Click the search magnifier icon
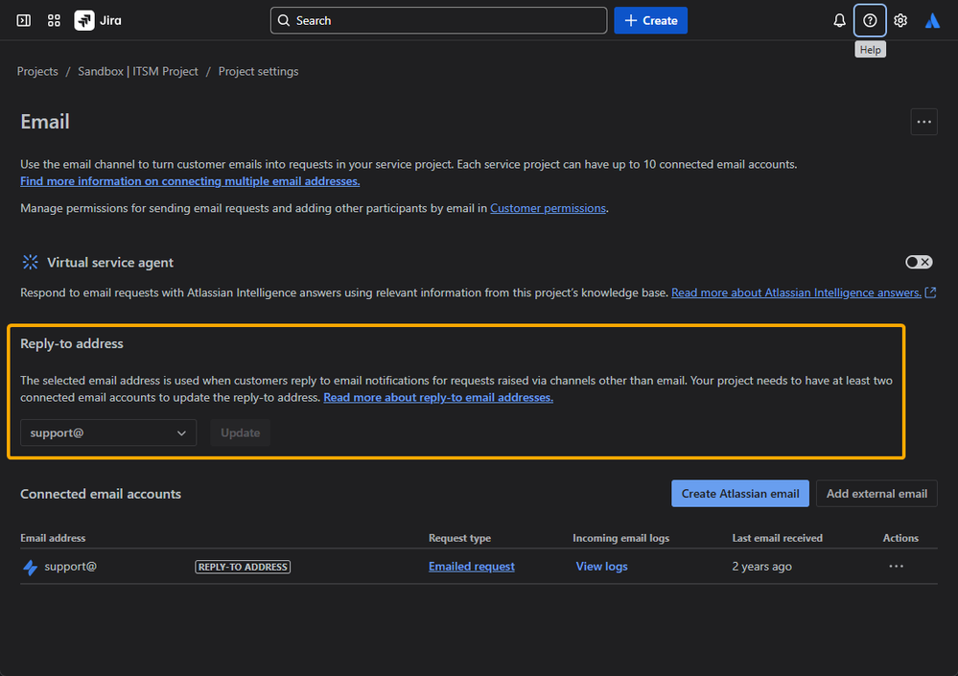Screen dimensions: 958x676 point(284,20)
